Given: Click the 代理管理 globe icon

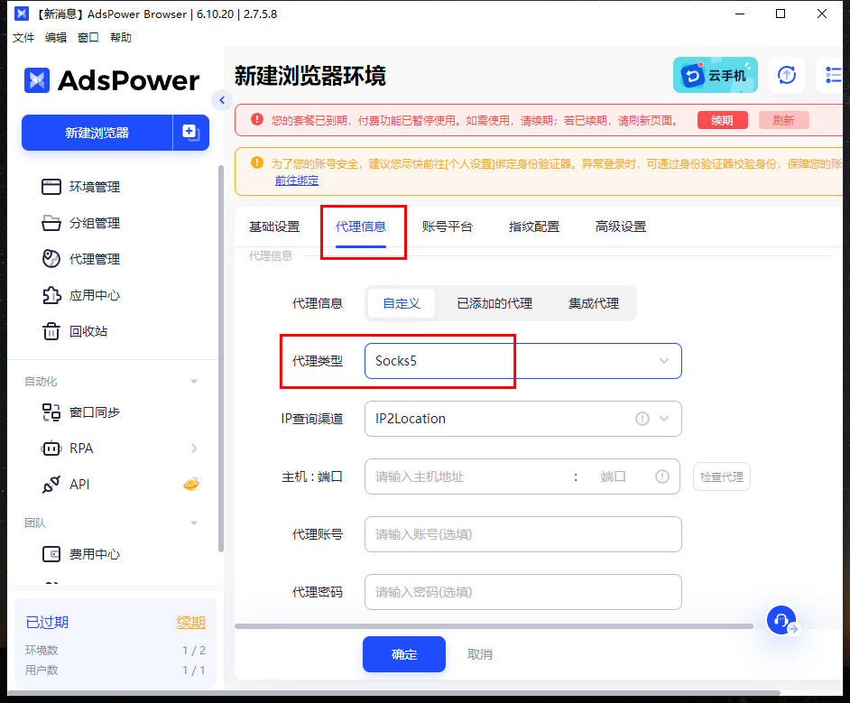Looking at the screenshot, I should [51, 259].
